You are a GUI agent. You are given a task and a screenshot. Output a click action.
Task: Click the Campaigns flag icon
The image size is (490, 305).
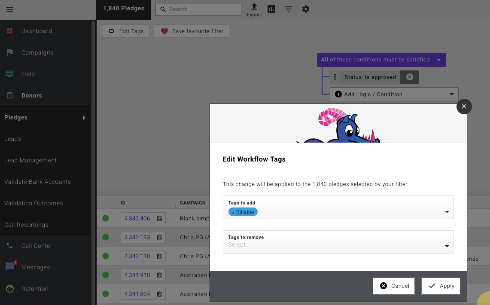[9, 52]
